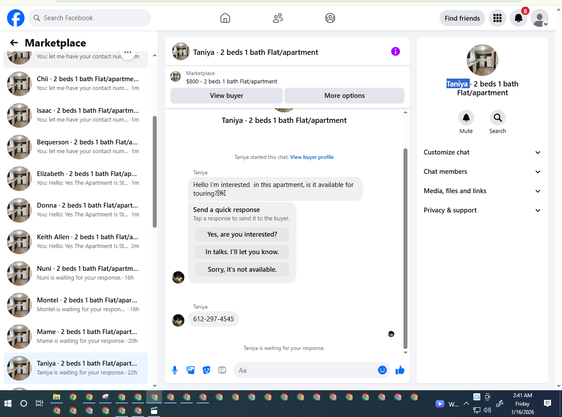Screen dimensions: 562x417
Task: Open Windows action center notification icon
Action: pyautogui.click(x=548, y=403)
